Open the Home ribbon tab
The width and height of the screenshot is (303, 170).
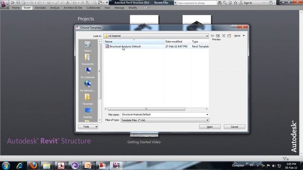coord(16,8)
